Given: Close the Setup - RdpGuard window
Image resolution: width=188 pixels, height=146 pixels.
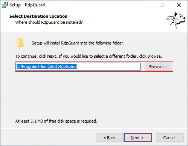Looking at the screenshot, I should (x=179, y=5).
